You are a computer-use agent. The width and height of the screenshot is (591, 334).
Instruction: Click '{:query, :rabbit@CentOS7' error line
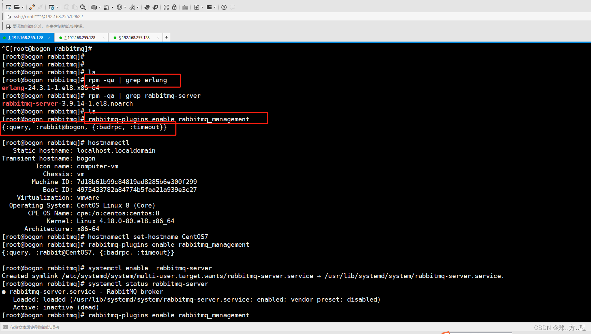[88, 253]
